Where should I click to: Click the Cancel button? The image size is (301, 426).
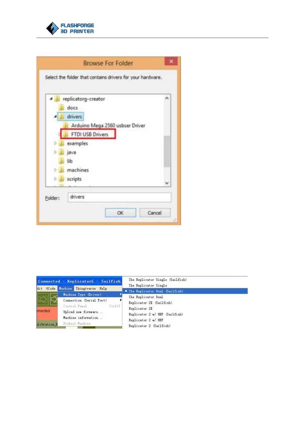pos(155,213)
